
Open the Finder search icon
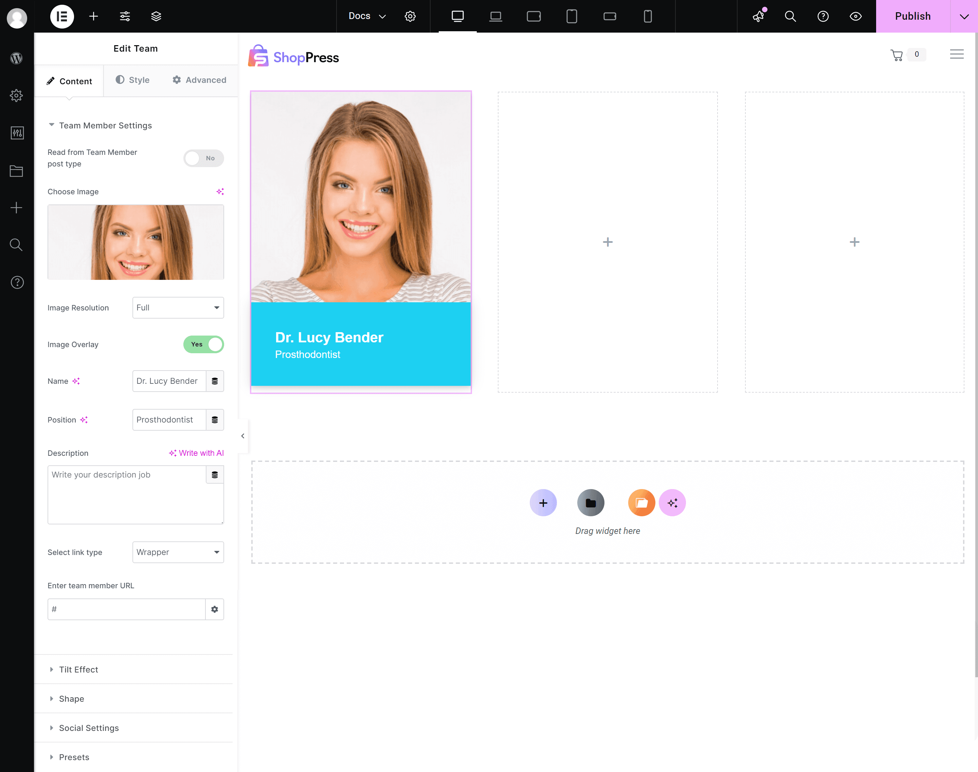[x=790, y=17]
